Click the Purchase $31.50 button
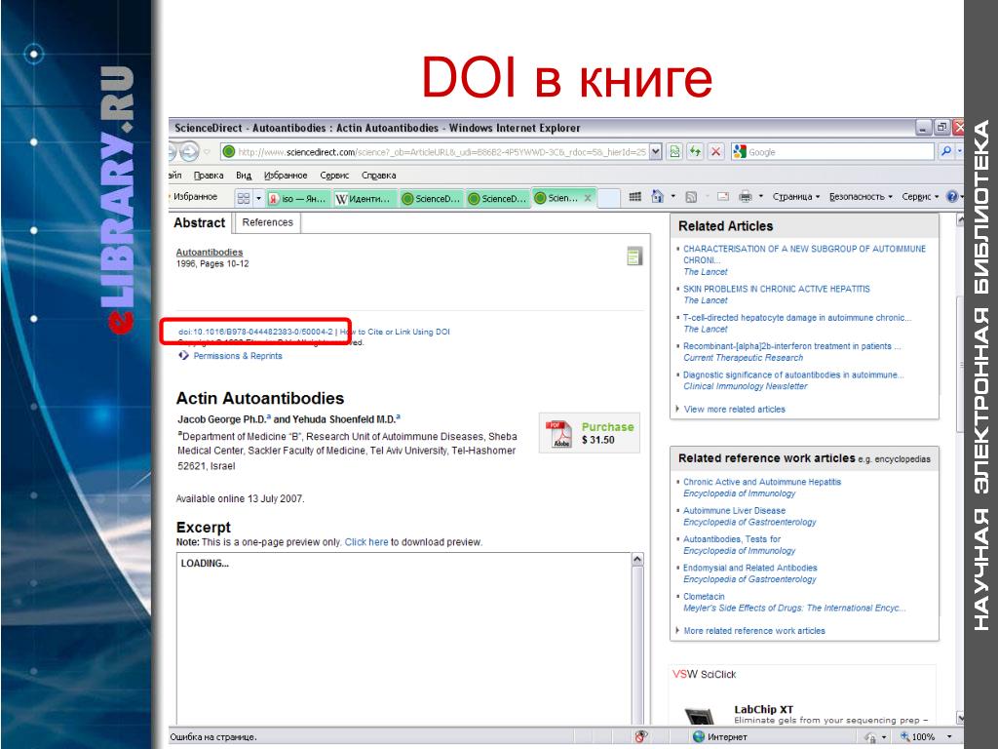Viewport: 998px width, 749px height. 590,433
